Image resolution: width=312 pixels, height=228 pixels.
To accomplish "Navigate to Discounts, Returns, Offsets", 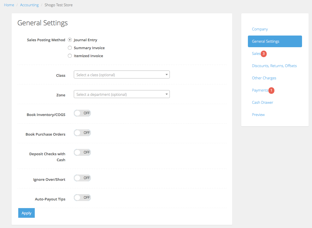I will [x=274, y=66].
